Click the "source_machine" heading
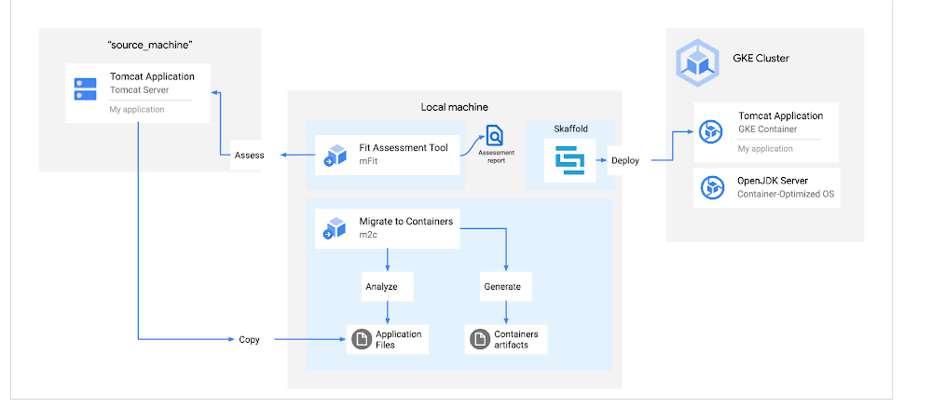The width and height of the screenshot is (932, 409). (151, 46)
